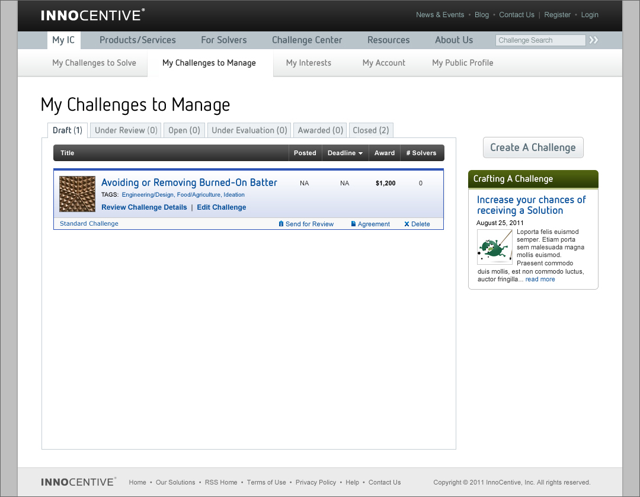
Task: Click the search submit double-arrow icon
Action: click(593, 40)
